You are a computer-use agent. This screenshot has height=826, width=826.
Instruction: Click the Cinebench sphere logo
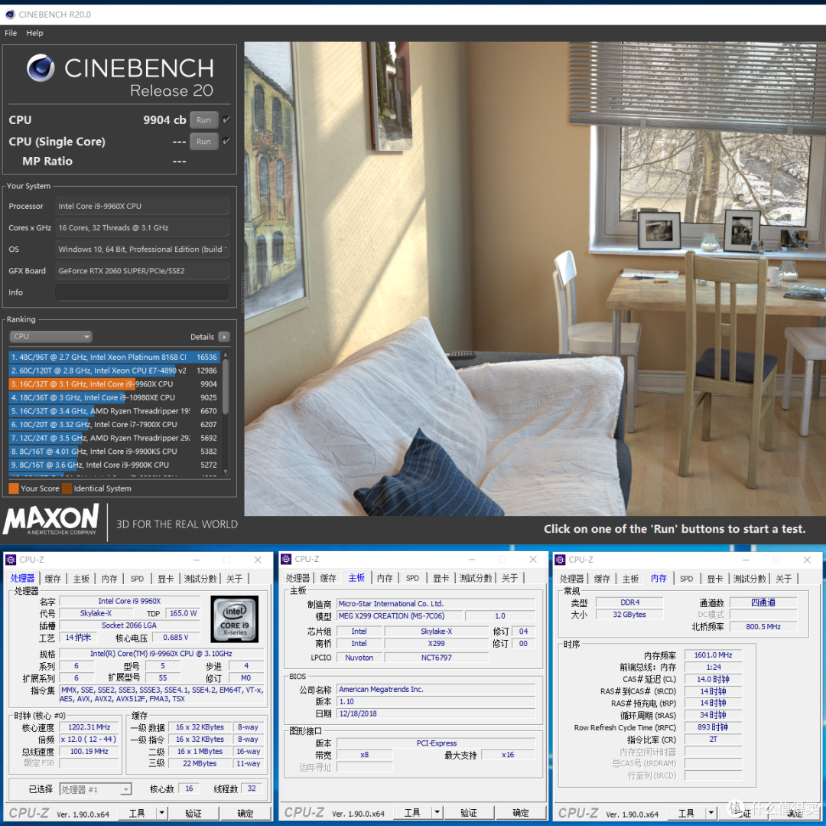coord(41,67)
